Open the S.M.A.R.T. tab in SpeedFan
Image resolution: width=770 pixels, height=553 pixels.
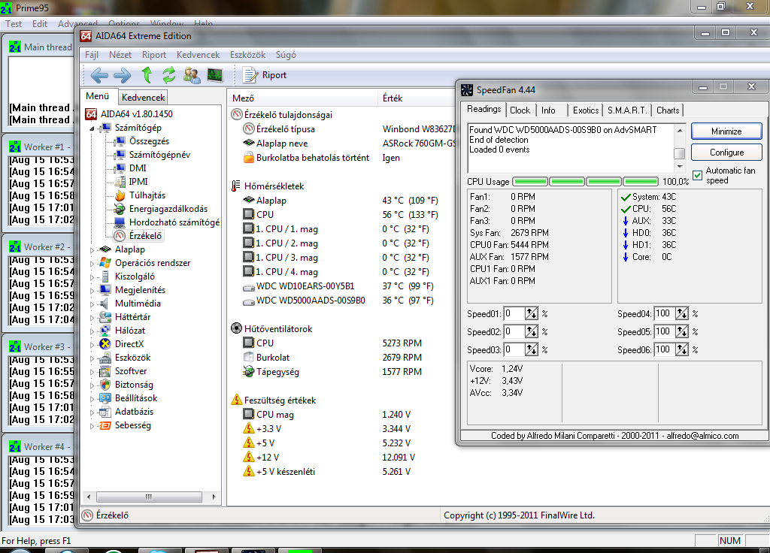pos(627,110)
